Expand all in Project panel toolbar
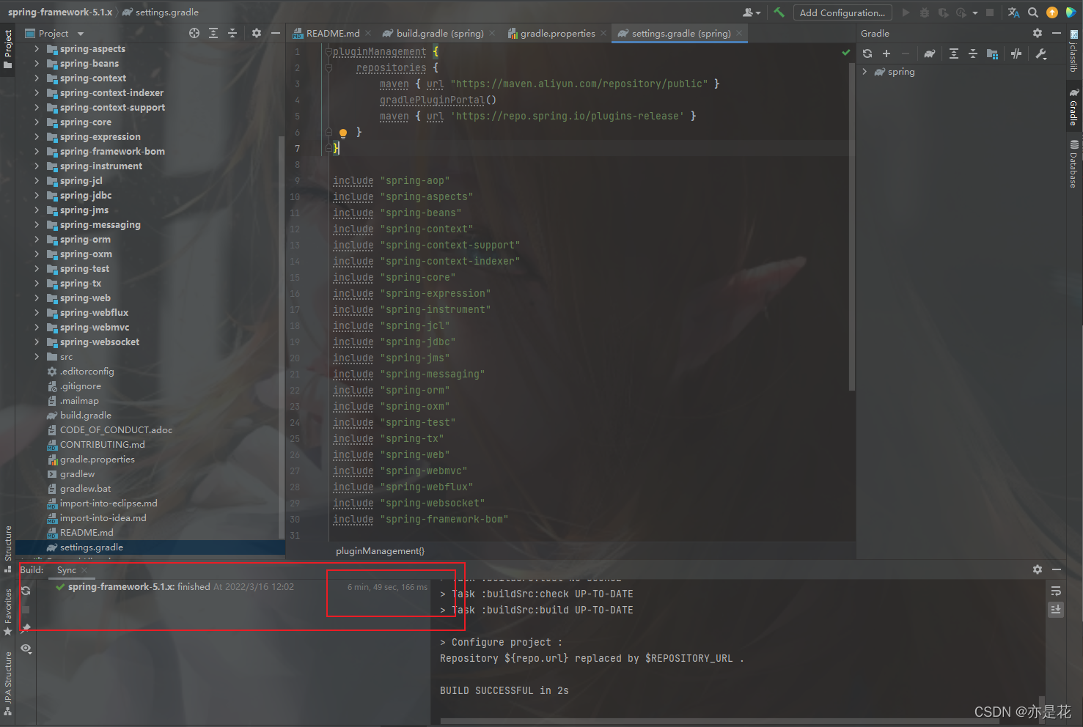The height and width of the screenshot is (727, 1083). 213,33
